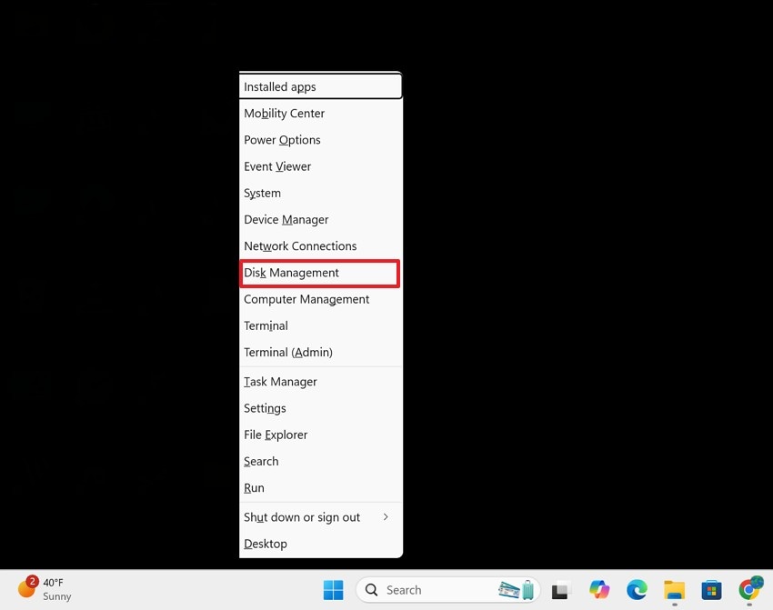Open File Explorer from the taskbar

point(674,590)
